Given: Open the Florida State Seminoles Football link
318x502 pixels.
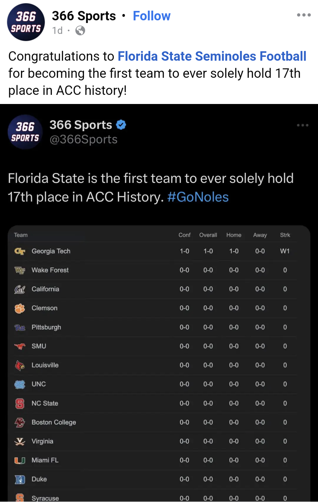Looking at the screenshot, I should coord(212,56).
